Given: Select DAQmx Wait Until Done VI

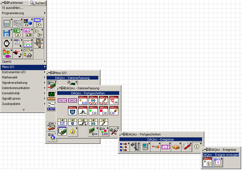Looking at the screenshot, I should click(x=114, y=100).
